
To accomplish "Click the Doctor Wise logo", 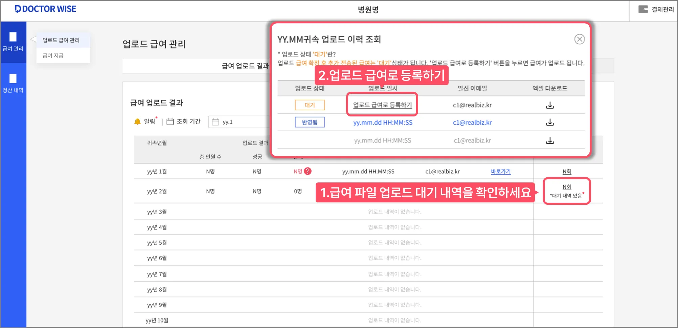I will coord(46,9).
